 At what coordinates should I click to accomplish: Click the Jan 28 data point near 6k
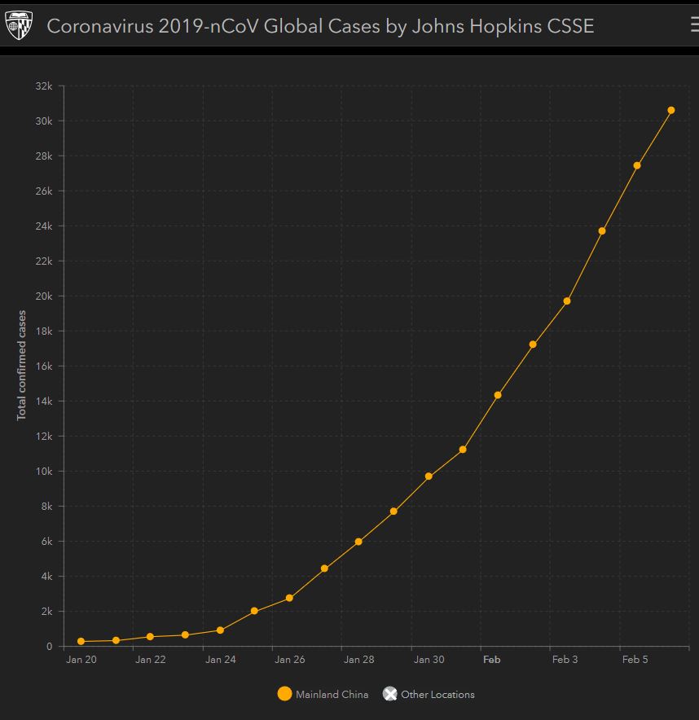358,542
